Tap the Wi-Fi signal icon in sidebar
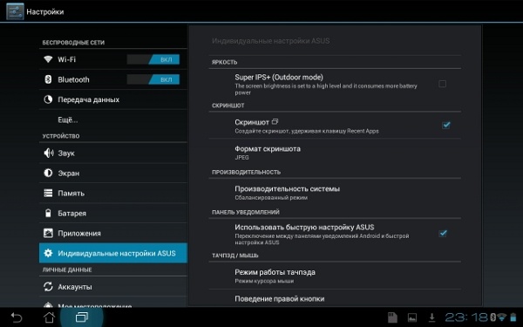Screen dimensions: 523x327 48,59
